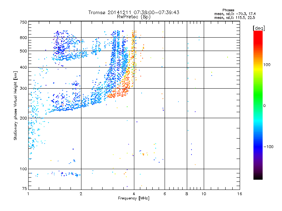Click the x-axis tick label '4'
The image size is (282, 211).
point(134,194)
